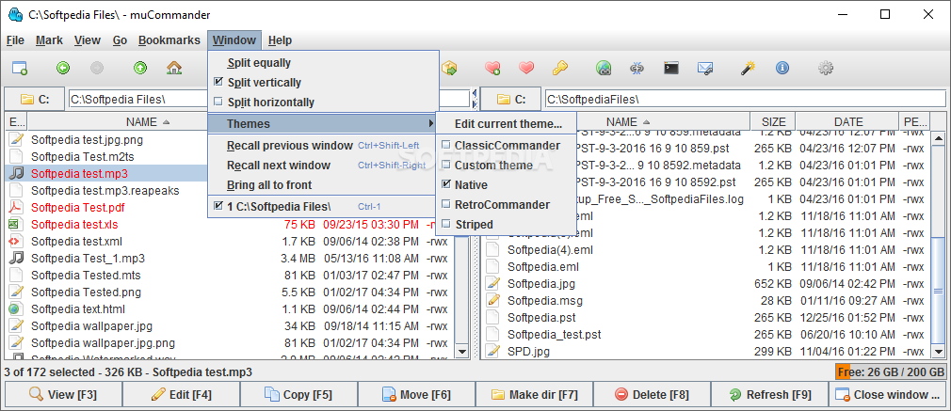The height and width of the screenshot is (411, 951).
Task: Click the Make dir [F7] button
Action: 534,395
